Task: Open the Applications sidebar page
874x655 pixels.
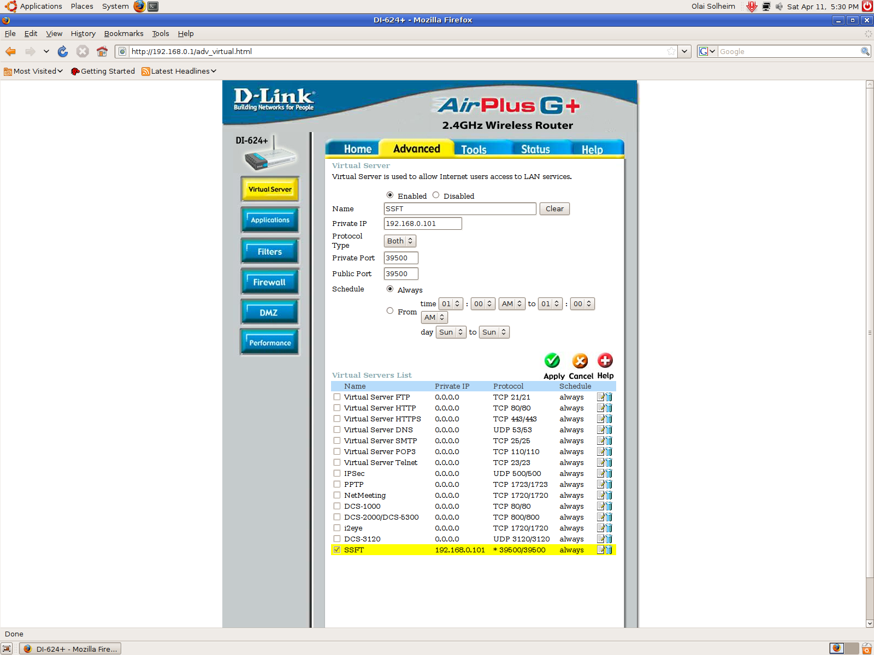Action: (270, 220)
